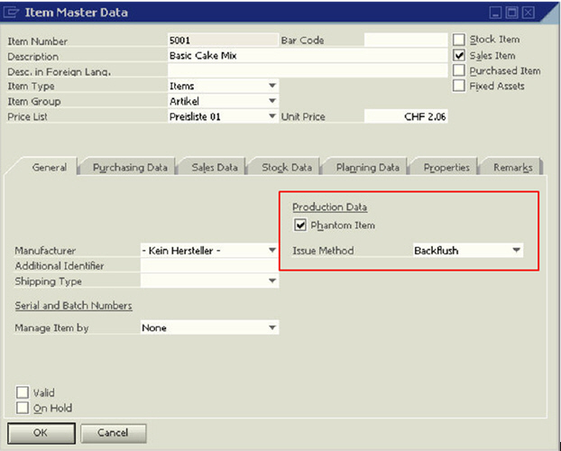The height and width of the screenshot is (451, 561).
Task: Click the Desc. in Foreign Lang. field
Action: tap(308, 71)
